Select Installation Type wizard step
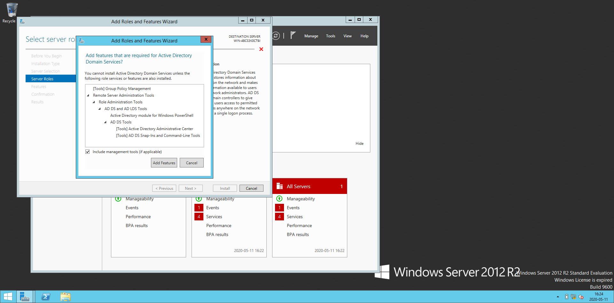614x303 pixels. pos(45,63)
